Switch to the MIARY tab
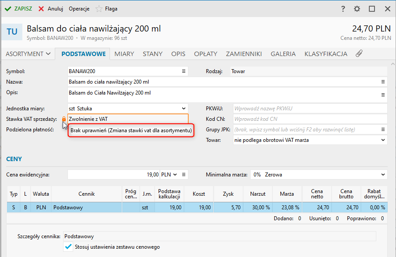This screenshot has height=257, width=396. 124,54
